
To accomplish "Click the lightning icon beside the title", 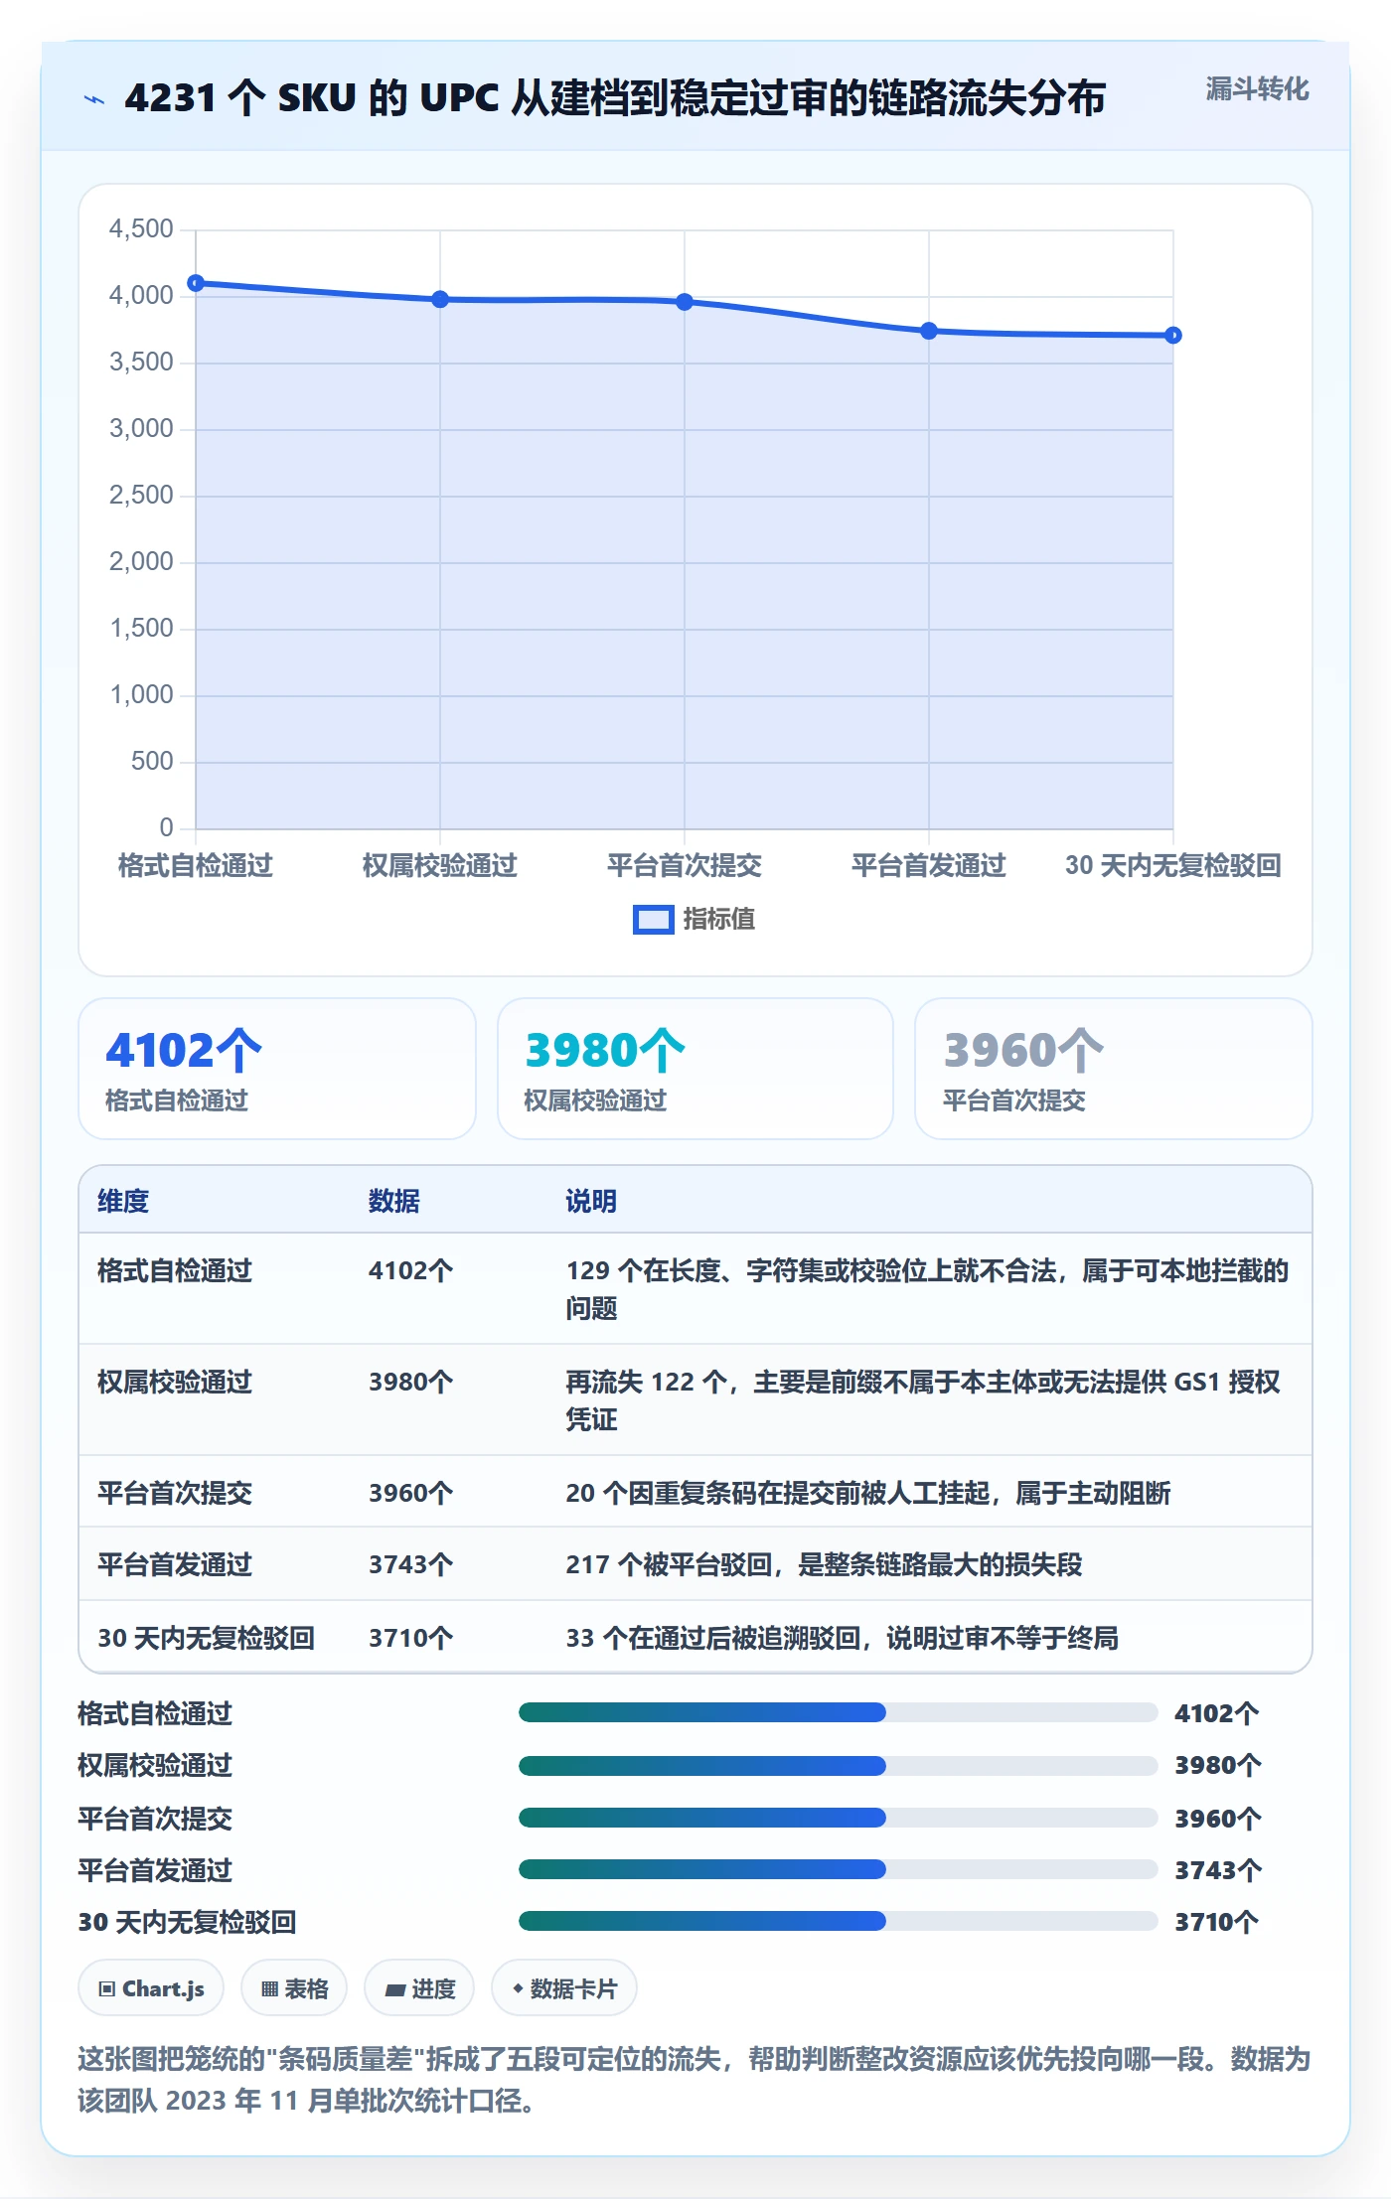I will tap(94, 99).
